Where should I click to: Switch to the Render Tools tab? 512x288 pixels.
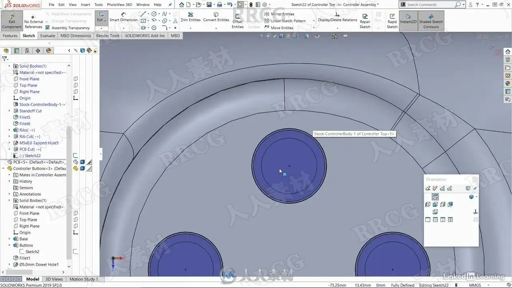(x=108, y=36)
